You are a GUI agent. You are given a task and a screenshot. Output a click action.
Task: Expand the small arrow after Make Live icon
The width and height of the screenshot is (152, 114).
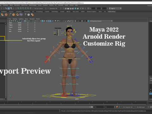click(x=33, y=9)
